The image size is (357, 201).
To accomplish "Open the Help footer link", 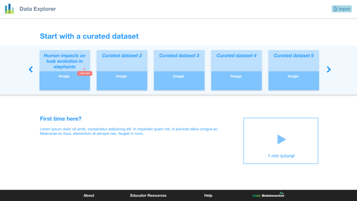I will (208, 195).
